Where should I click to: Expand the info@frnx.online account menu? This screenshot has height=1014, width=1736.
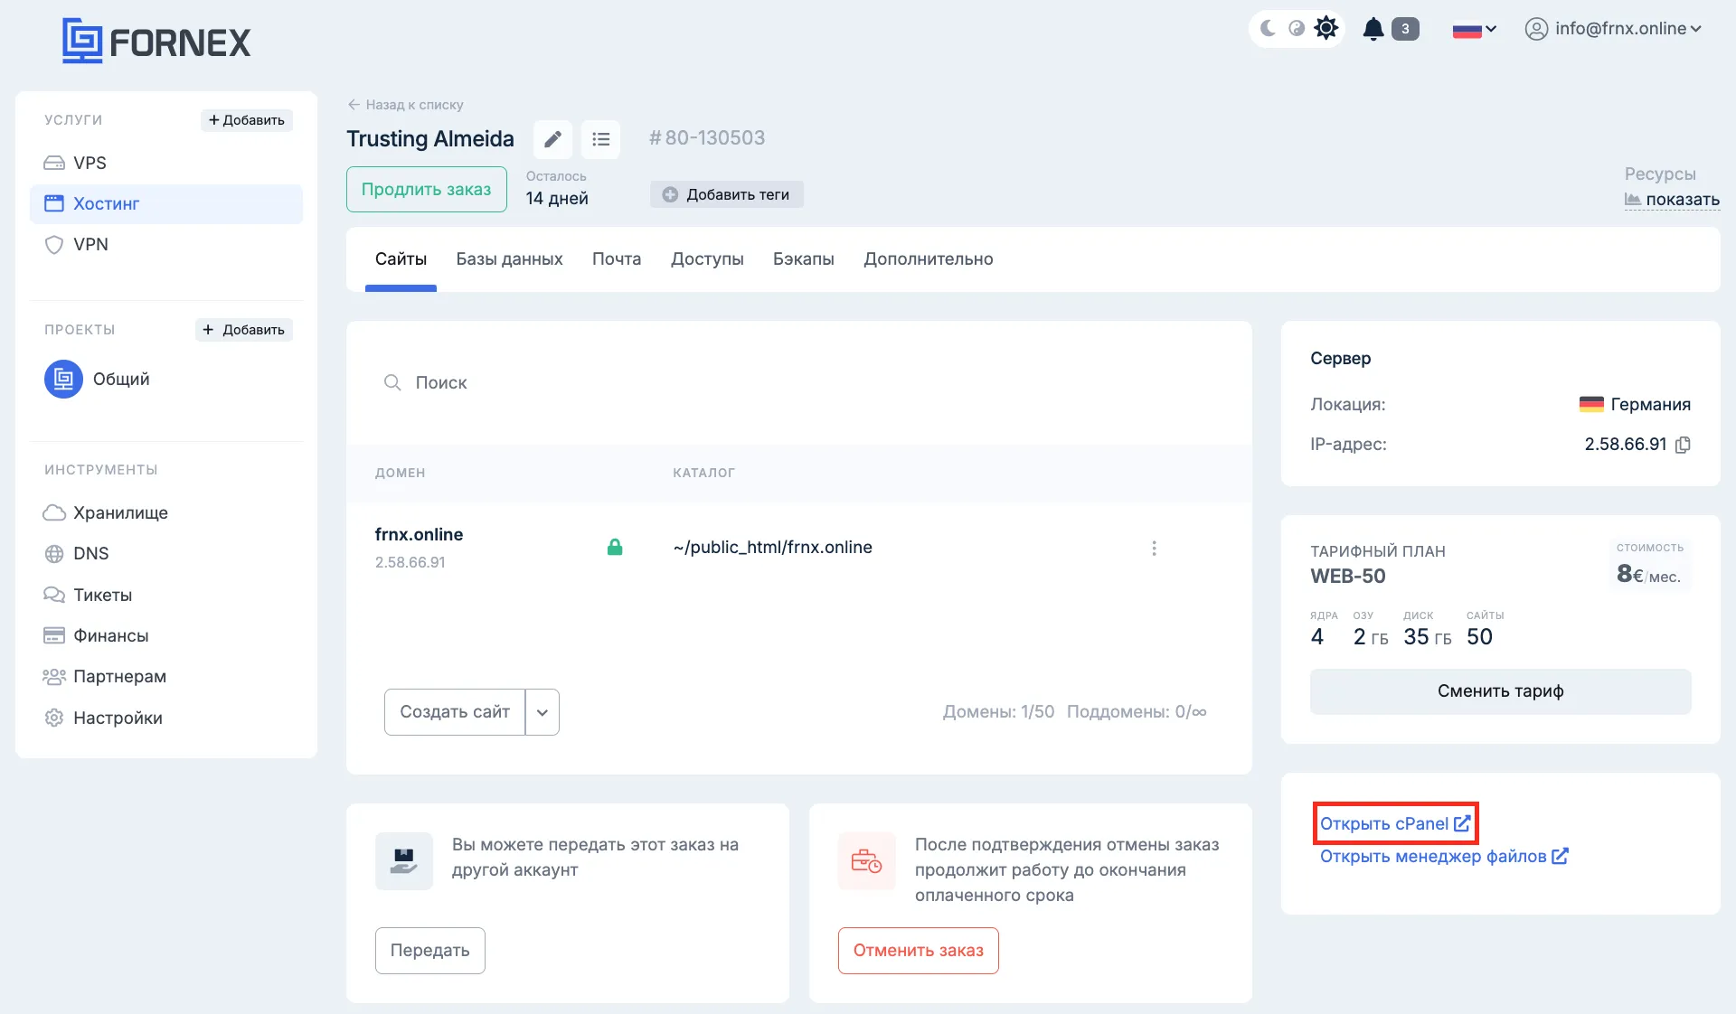1614,29
